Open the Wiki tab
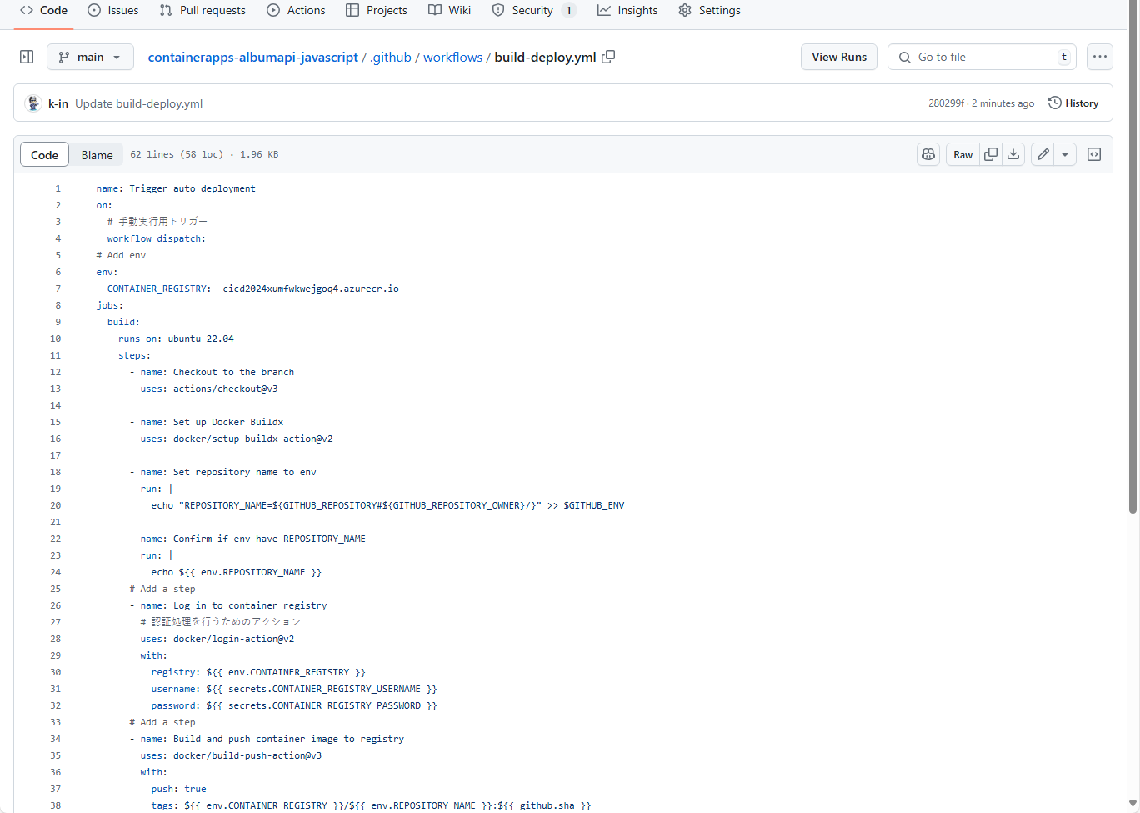 [x=449, y=11]
